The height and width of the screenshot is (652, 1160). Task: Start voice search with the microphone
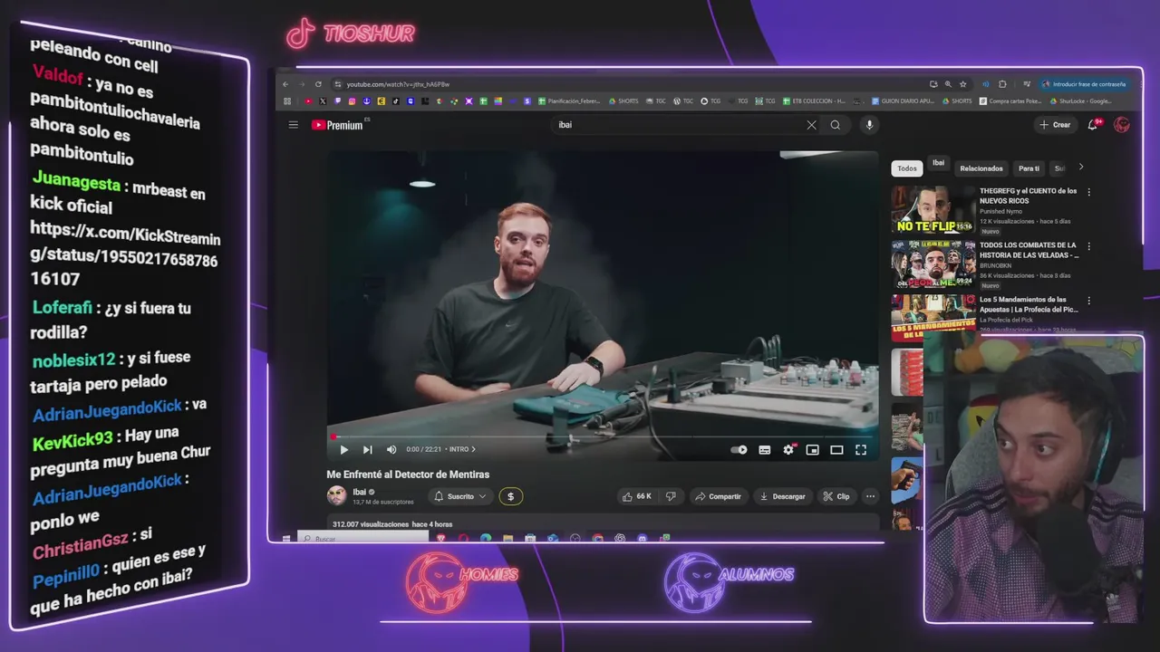tap(869, 125)
